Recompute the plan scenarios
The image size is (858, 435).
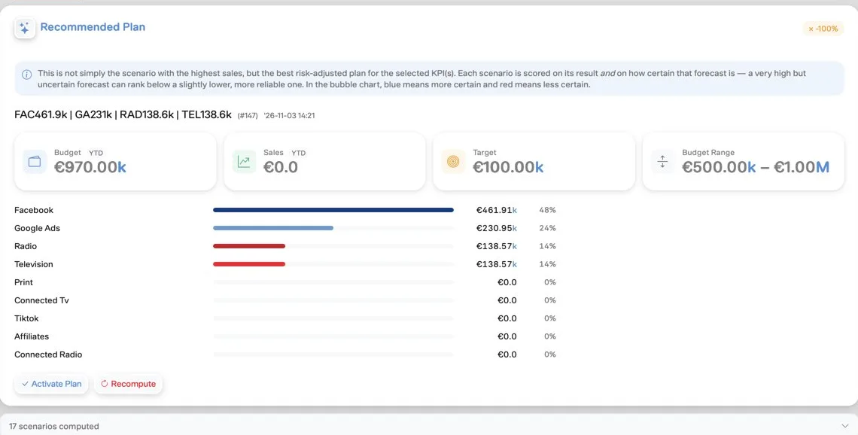(128, 384)
